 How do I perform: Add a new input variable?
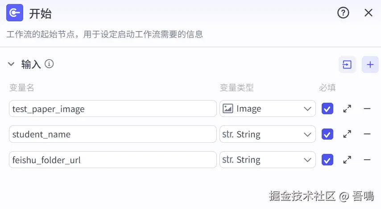(x=370, y=65)
